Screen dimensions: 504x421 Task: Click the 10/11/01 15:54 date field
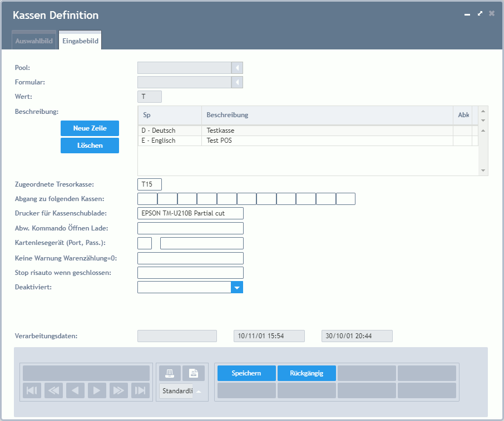pos(269,336)
